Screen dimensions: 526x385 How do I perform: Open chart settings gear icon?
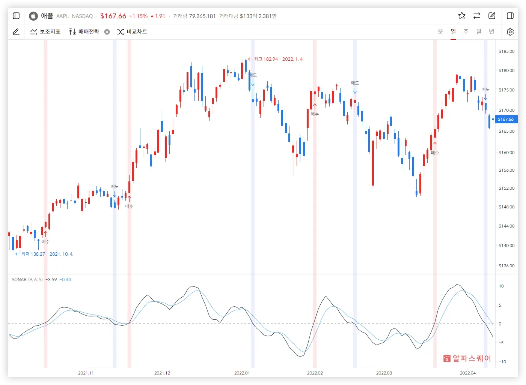[510, 32]
